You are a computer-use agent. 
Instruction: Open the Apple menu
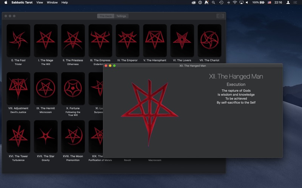[x=6, y=3]
